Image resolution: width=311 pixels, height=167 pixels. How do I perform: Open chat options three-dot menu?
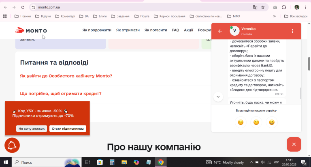tap(292, 31)
